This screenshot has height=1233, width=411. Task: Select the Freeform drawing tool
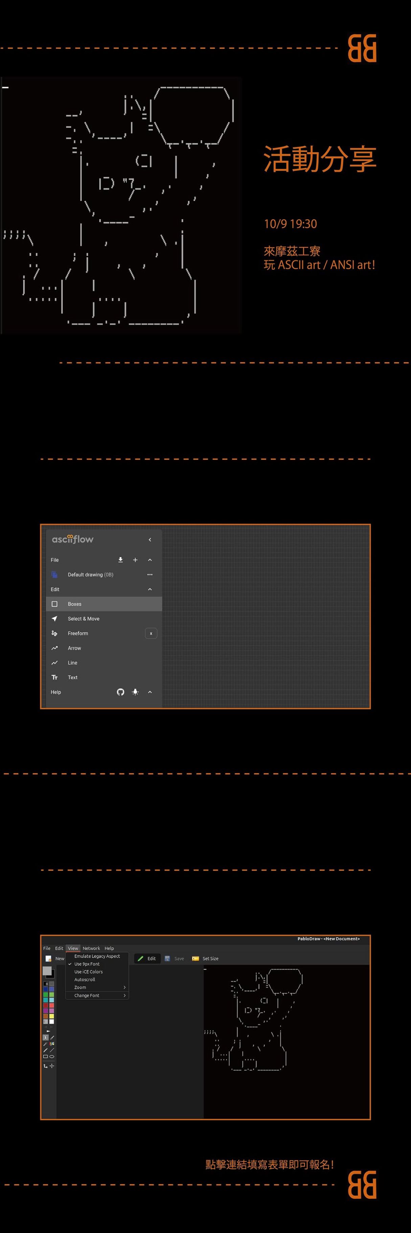[x=78, y=633]
